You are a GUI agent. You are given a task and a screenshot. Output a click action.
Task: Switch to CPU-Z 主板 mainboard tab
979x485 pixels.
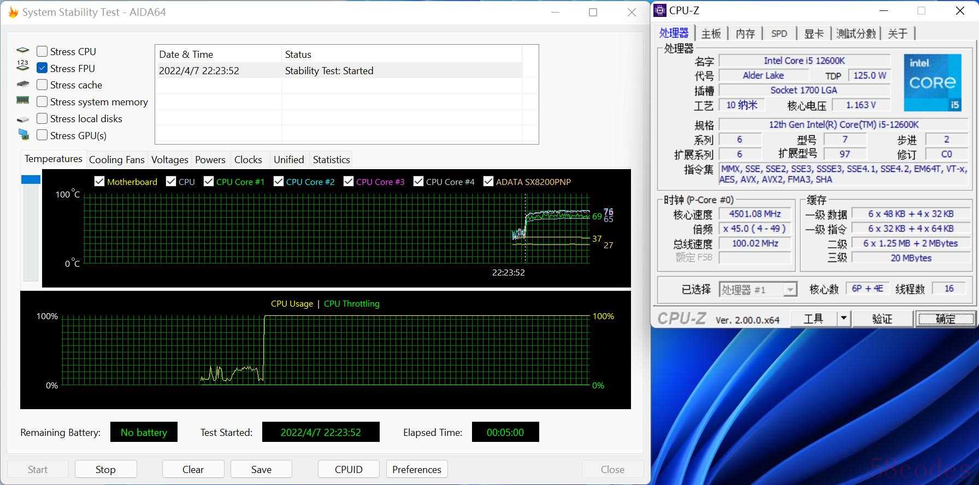point(711,33)
